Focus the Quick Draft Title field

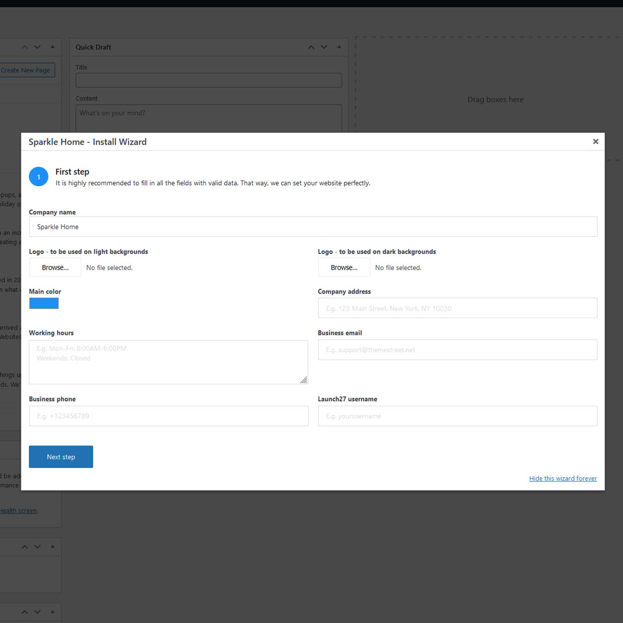coord(209,80)
